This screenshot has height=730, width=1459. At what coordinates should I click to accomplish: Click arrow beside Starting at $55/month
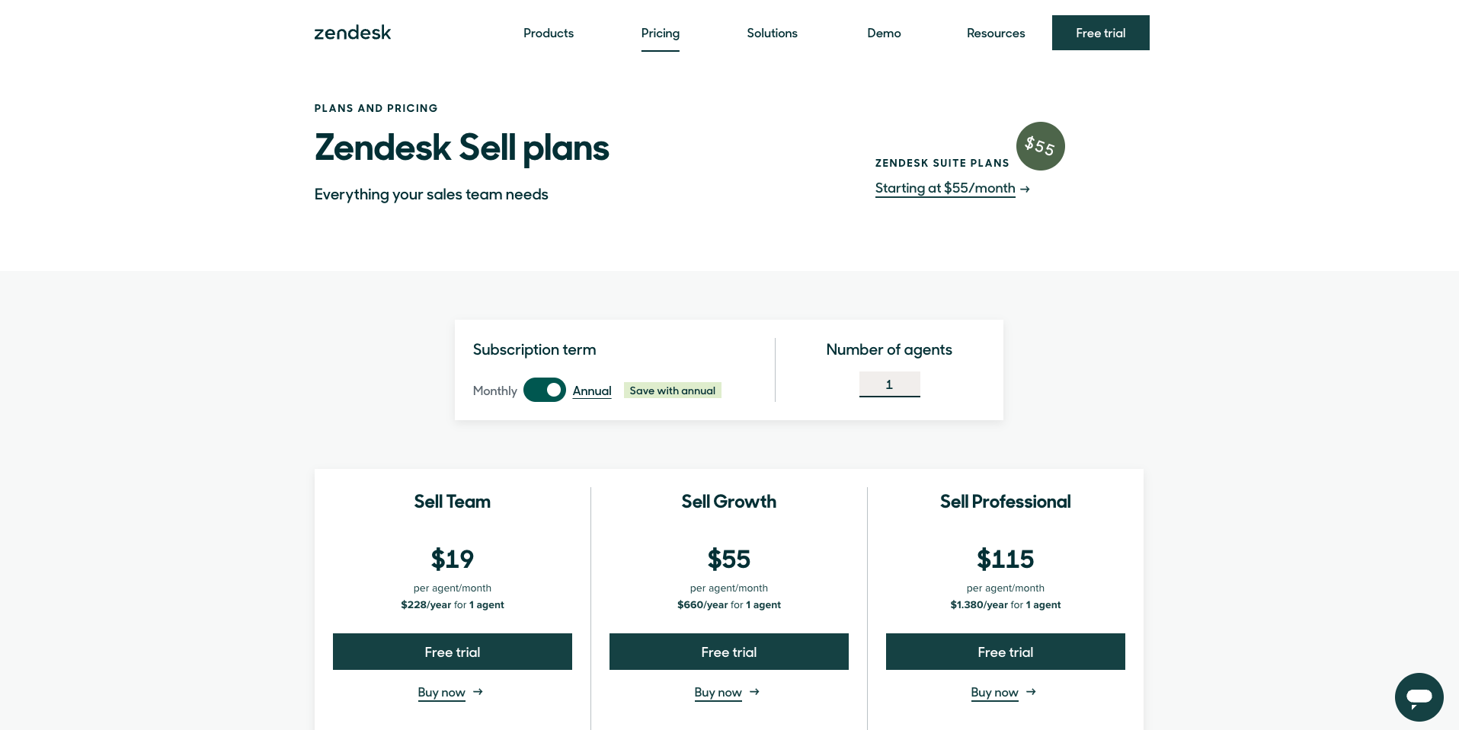pyautogui.click(x=1025, y=189)
